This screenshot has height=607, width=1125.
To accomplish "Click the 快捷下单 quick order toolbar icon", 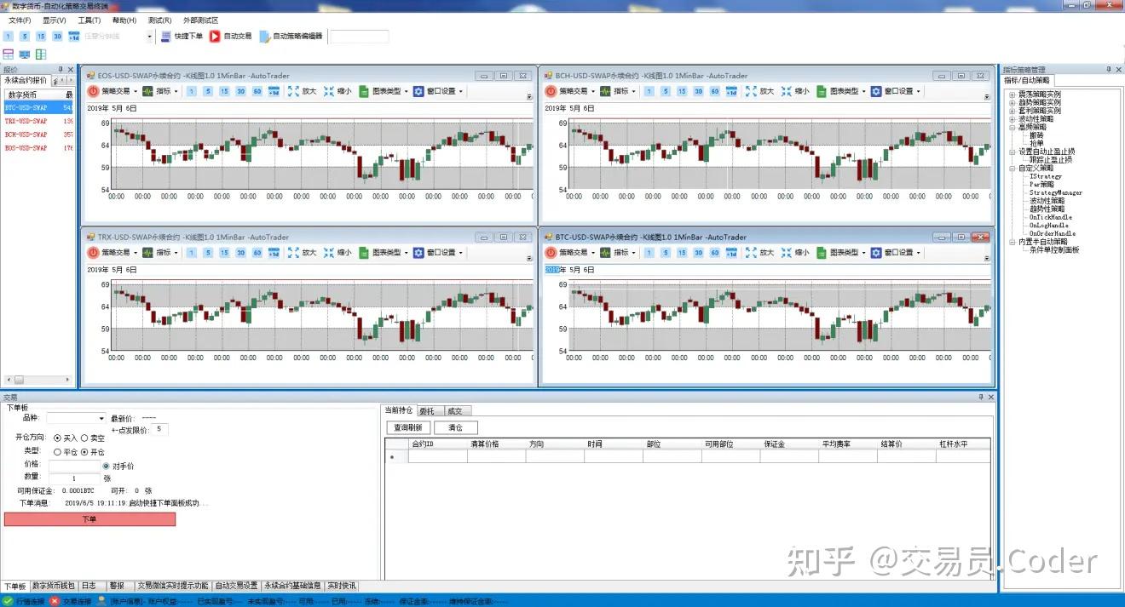I will tap(166, 37).
